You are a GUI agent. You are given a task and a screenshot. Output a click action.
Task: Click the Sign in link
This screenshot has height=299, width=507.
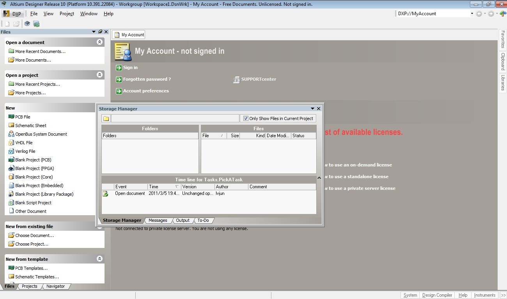pyautogui.click(x=130, y=68)
